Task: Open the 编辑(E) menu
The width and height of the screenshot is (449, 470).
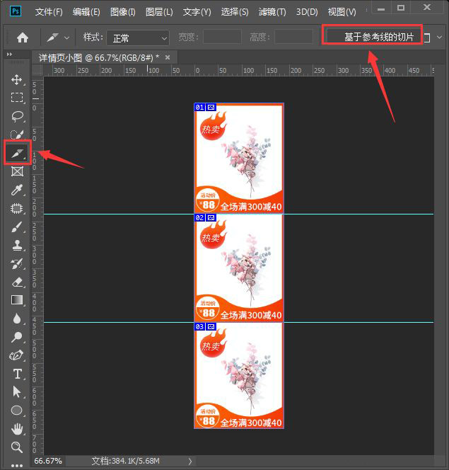Action: [x=86, y=12]
